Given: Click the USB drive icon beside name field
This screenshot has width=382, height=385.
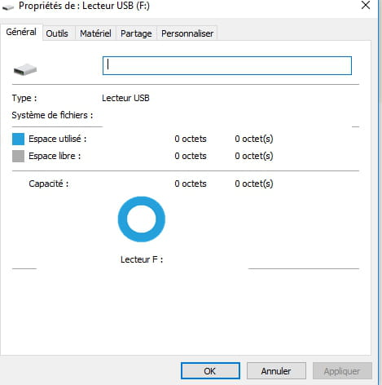Looking at the screenshot, I should coord(25,69).
